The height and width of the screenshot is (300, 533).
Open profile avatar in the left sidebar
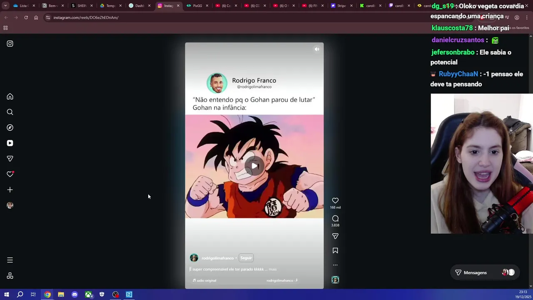pos(10,205)
